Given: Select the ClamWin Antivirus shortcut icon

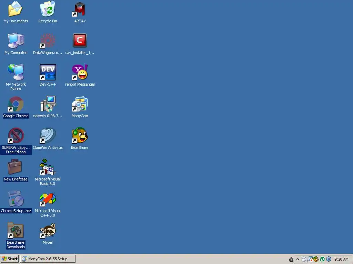Looking at the screenshot, I should click(x=48, y=135).
